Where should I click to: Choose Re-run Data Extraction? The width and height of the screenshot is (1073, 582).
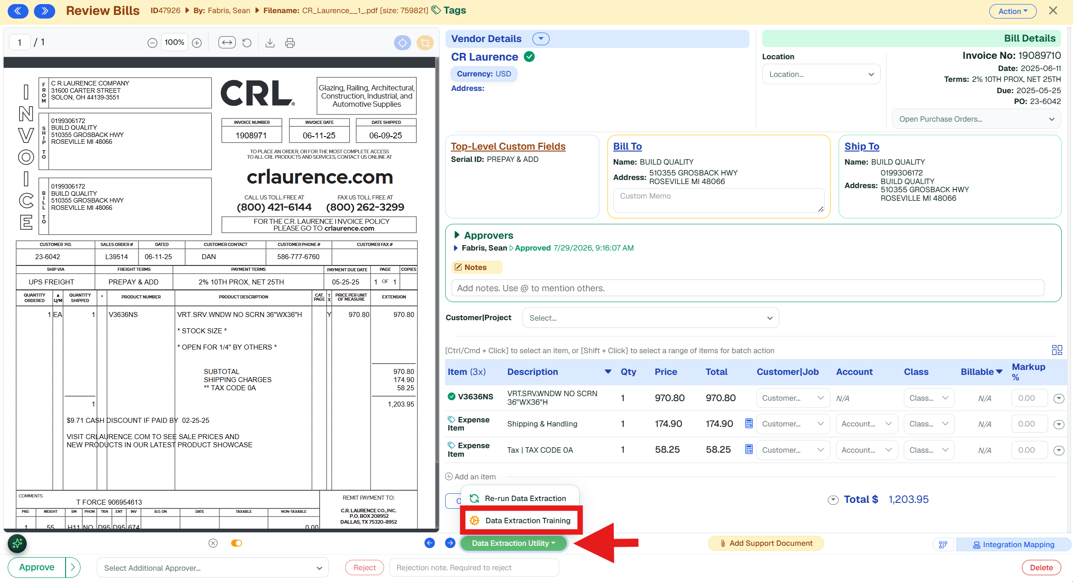point(520,498)
